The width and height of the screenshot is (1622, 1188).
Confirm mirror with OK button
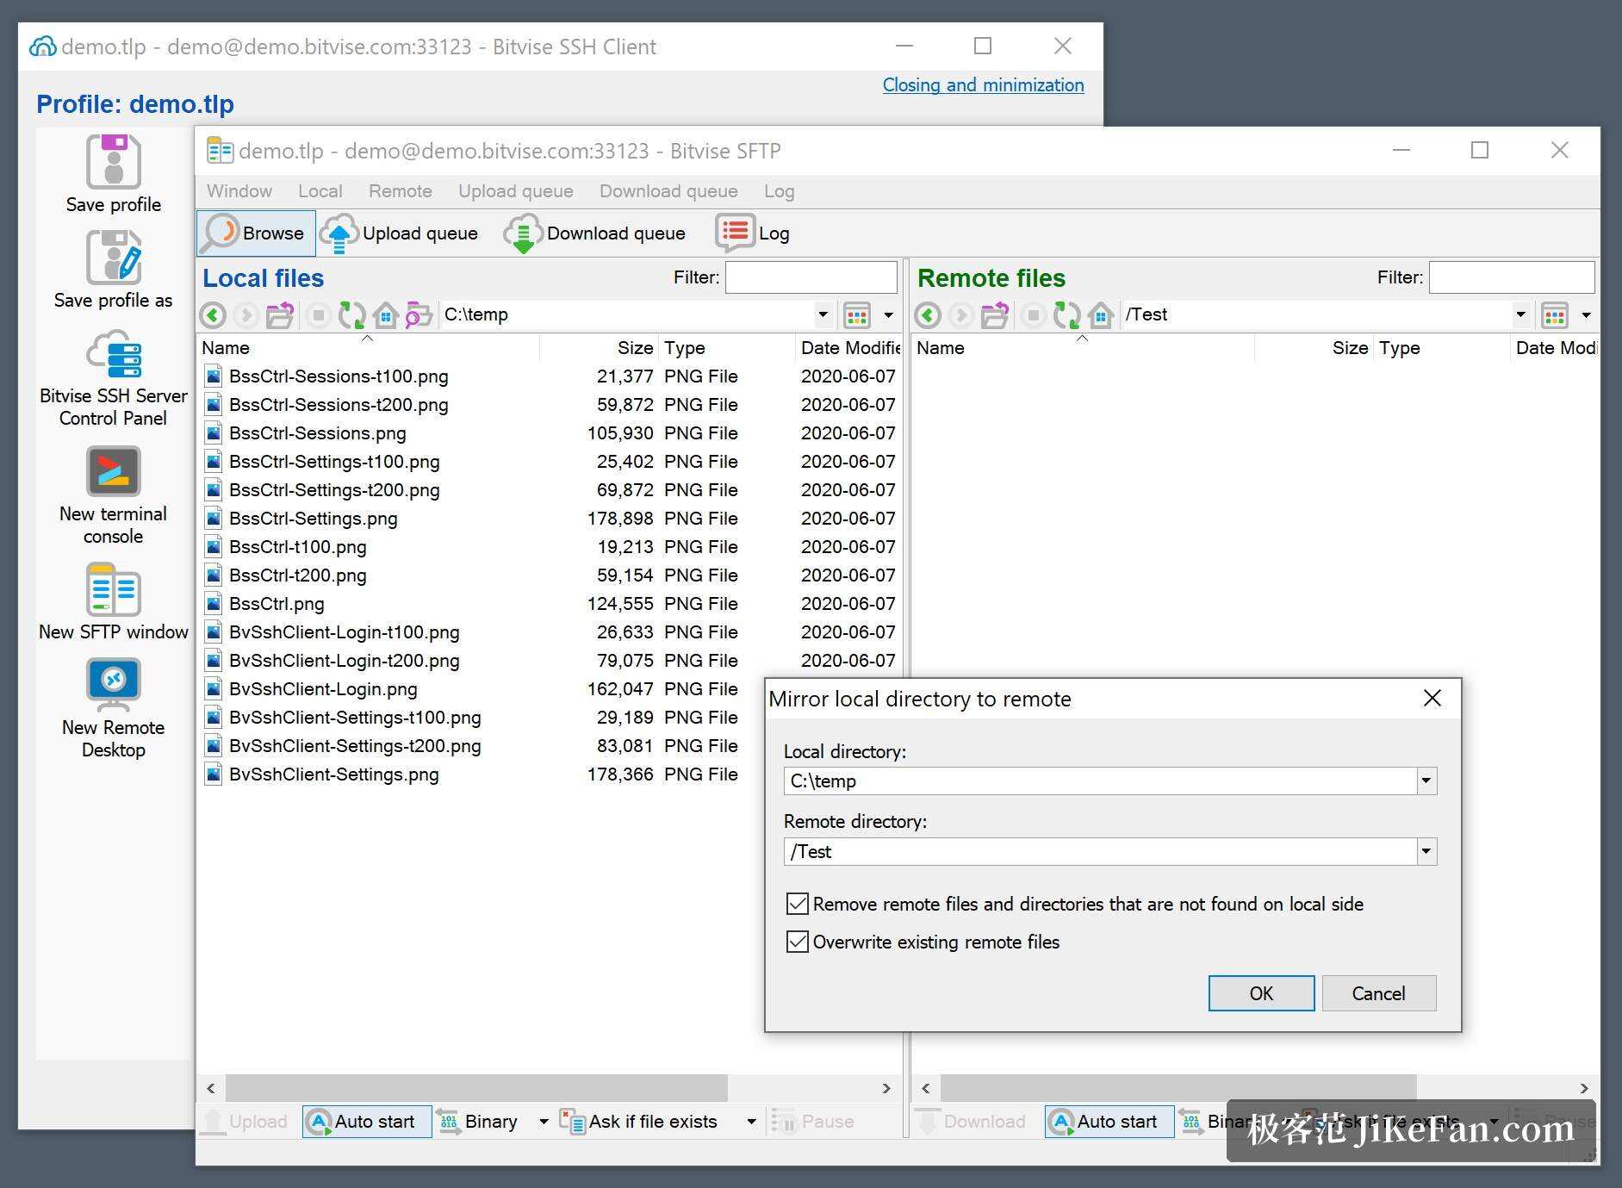(1261, 993)
